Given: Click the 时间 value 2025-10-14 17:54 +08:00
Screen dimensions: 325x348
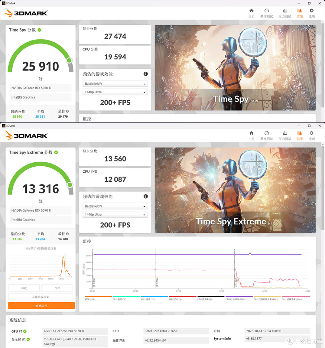Looking at the screenshot, I should coord(277,331).
